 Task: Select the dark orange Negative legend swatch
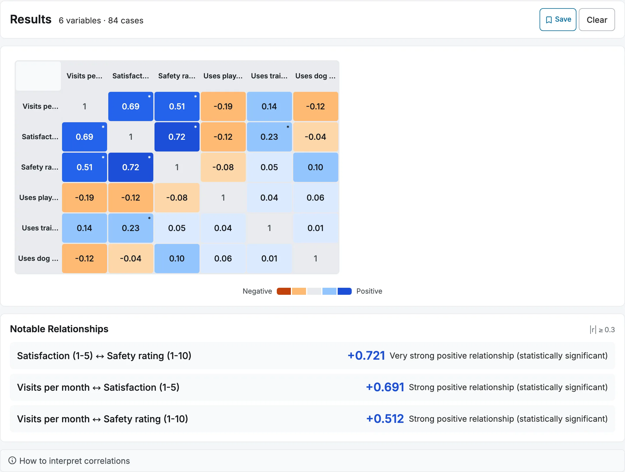click(x=284, y=291)
